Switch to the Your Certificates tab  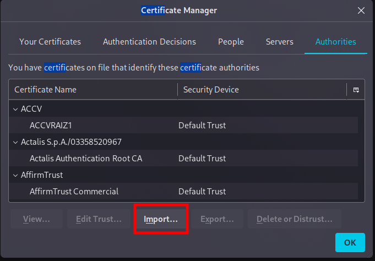[x=50, y=42]
